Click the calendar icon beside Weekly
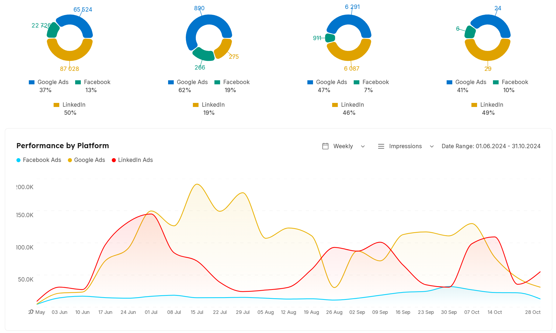Viewport: 556px width, 333px height. tap(325, 146)
